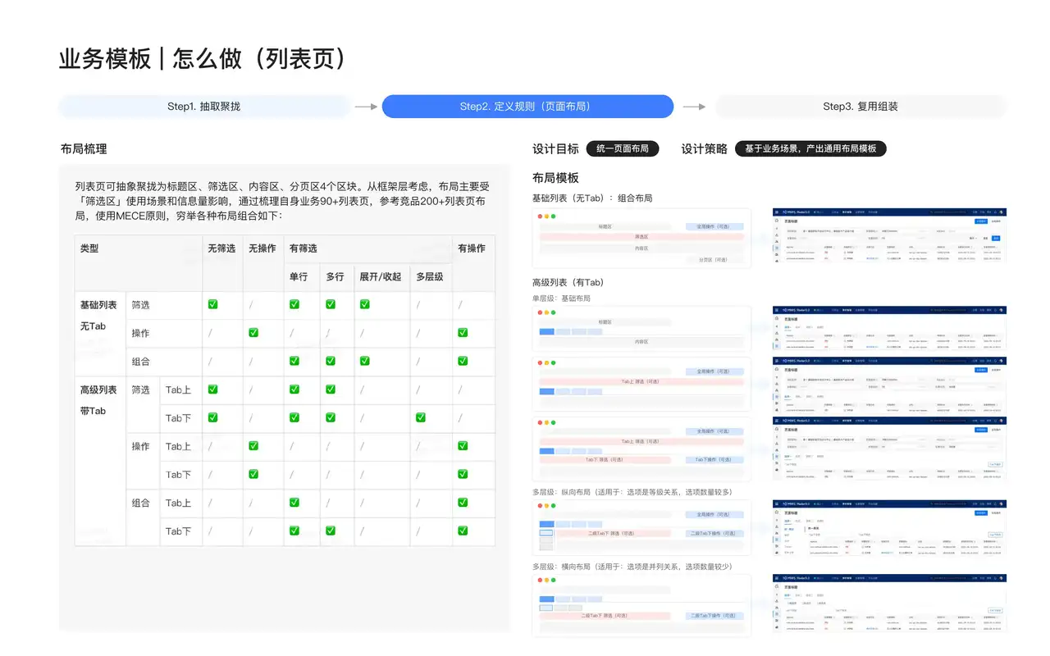
Task: Click the 多层级：纵向布局 caption
Action: click(632, 492)
